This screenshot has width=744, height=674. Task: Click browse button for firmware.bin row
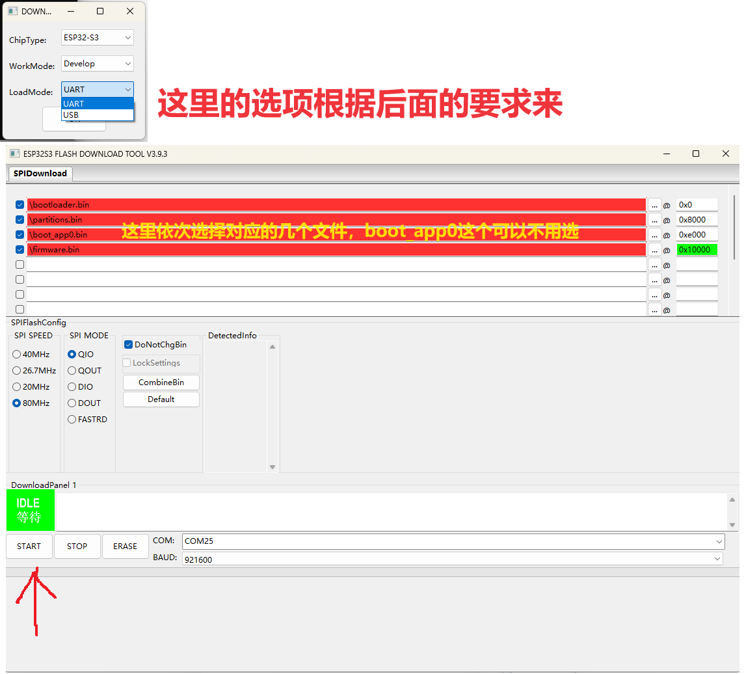[654, 250]
